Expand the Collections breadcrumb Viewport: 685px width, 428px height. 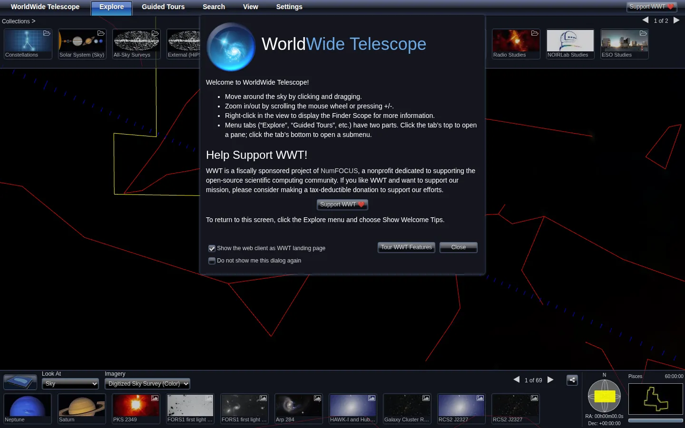pyautogui.click(x=19, y=21)
